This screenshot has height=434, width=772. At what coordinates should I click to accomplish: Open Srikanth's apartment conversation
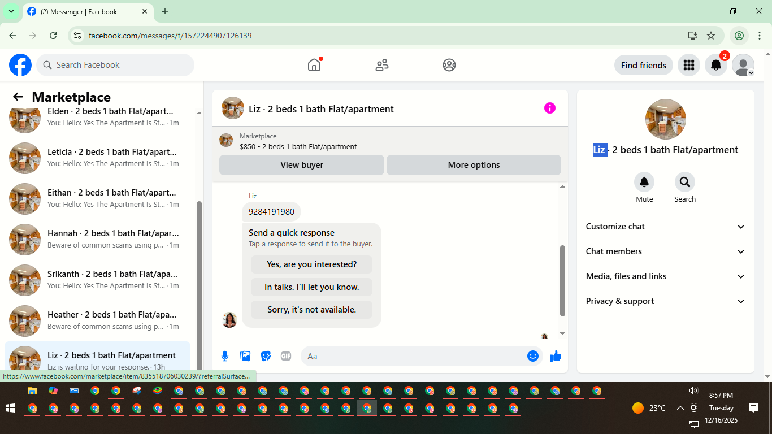pos(97,280)
